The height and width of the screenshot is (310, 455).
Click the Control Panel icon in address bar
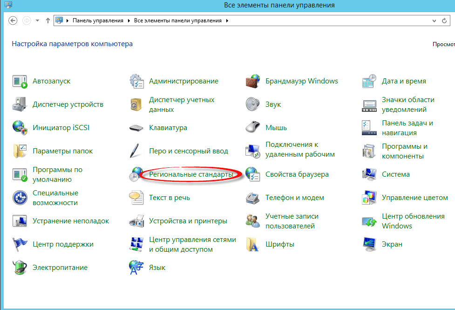coord(59,21)
